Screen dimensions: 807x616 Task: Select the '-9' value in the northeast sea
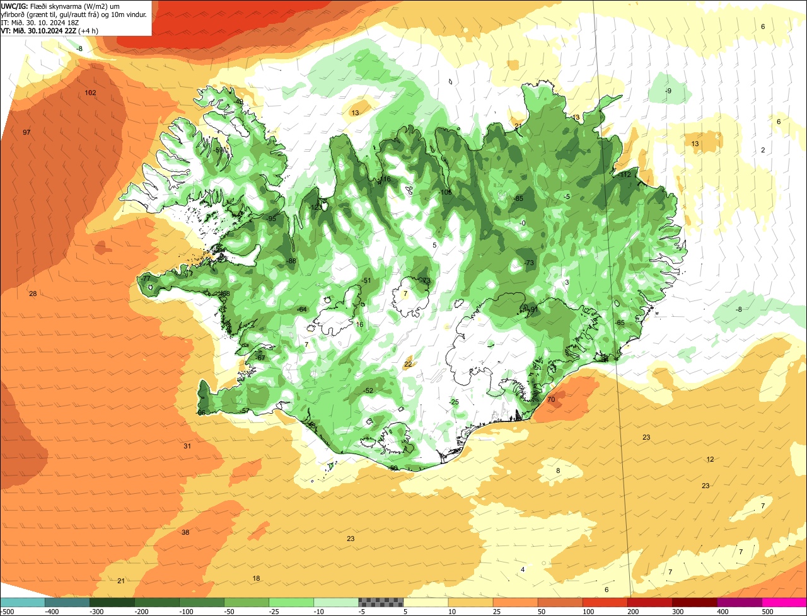pyautogui.click(x=668, y=91)
